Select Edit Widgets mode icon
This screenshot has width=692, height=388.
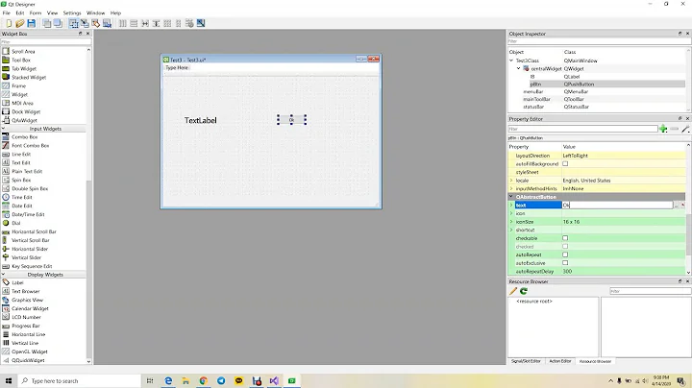(74, 23)
